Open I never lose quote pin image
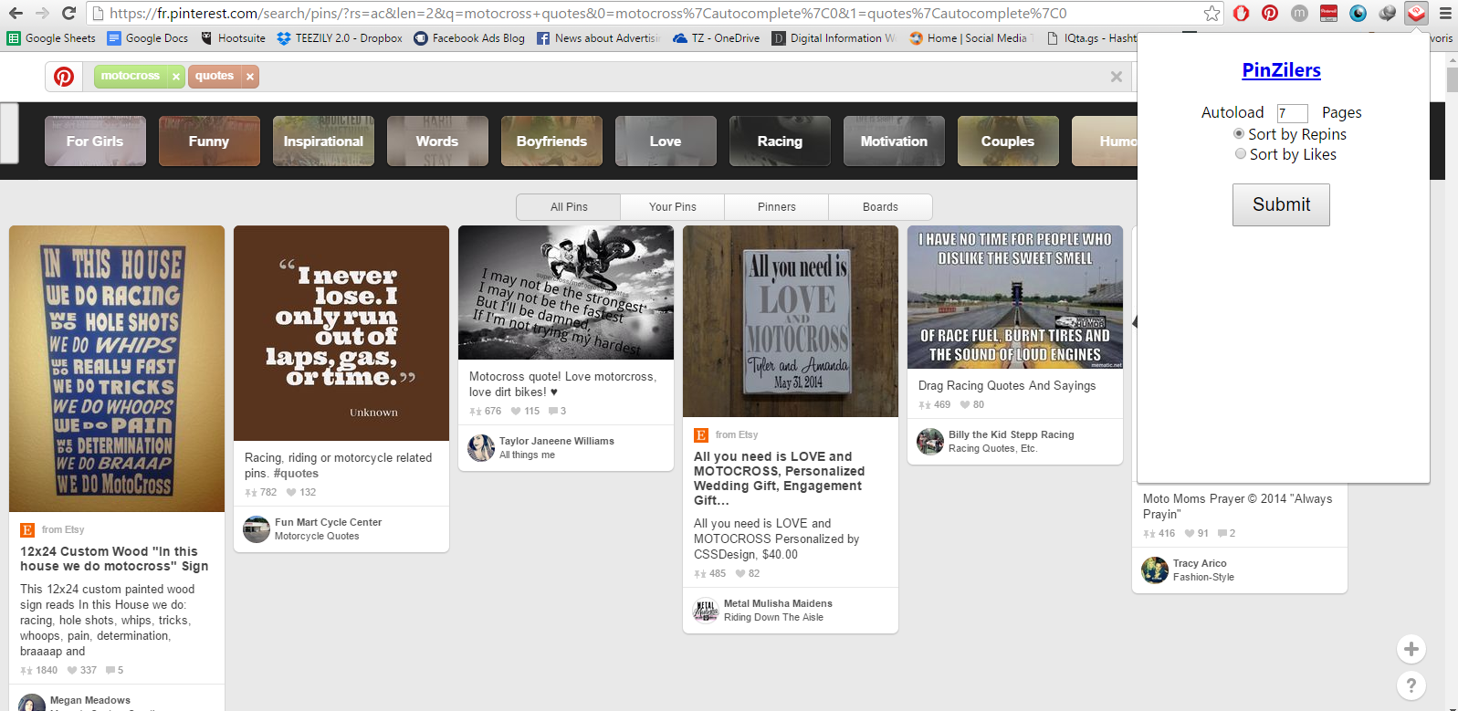Screen dimensions: 1458x711 click(341, 333)
